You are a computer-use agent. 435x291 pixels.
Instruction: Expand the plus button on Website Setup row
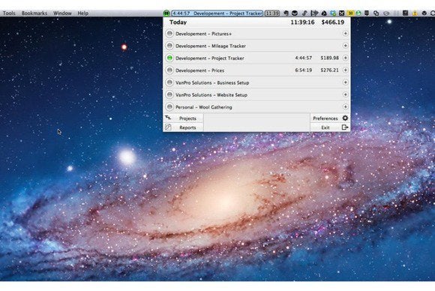point(346,94)
